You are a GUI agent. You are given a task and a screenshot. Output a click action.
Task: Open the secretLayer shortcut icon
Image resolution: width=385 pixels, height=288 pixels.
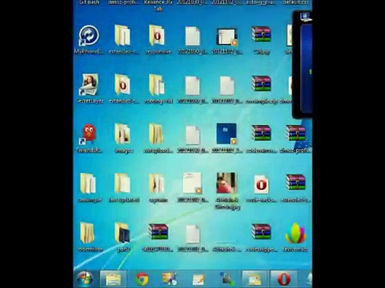(89, 85)
